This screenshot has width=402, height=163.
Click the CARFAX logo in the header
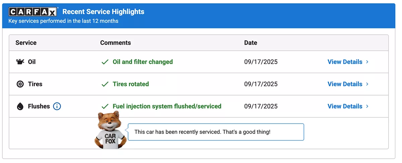pyautogui.click(x=33, y=12)
